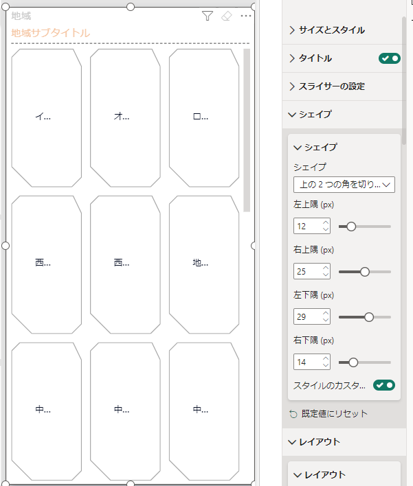
Task: Select the 地... slicer tile
Action: coord(204,265)
